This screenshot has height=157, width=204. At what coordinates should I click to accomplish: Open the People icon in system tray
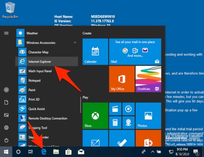pos(144,152)
